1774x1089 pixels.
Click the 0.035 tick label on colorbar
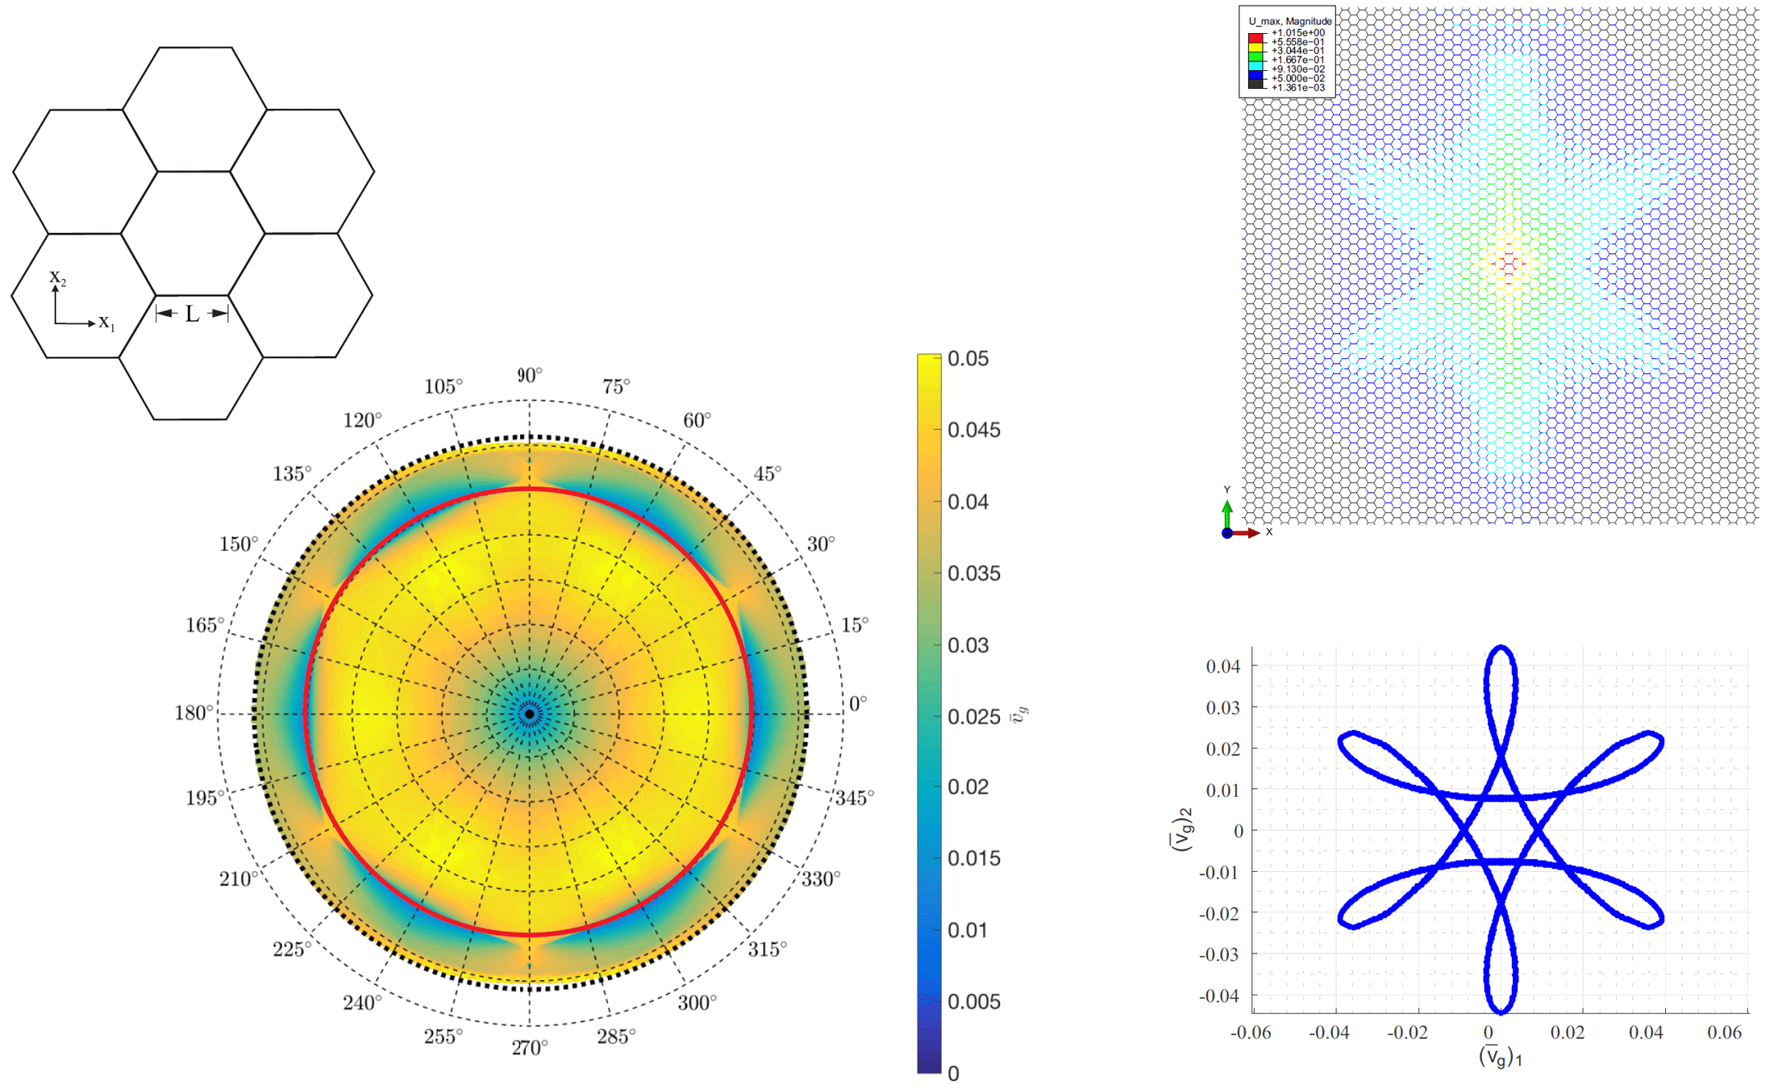coord(973,574)
